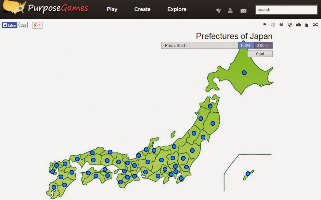Like the game on Facebook
The width and height of the screenshot is (321, 200).
pyautogui.click(x=9, y=25)
